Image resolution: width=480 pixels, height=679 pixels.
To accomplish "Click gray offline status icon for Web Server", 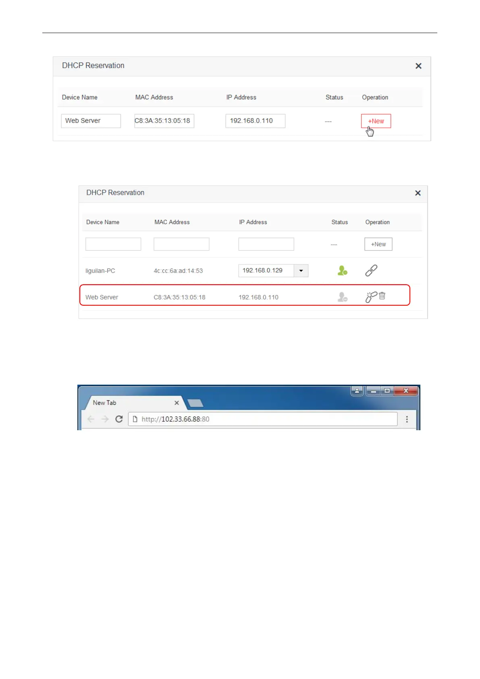I will pyautogui.click(x=342, y=297).
